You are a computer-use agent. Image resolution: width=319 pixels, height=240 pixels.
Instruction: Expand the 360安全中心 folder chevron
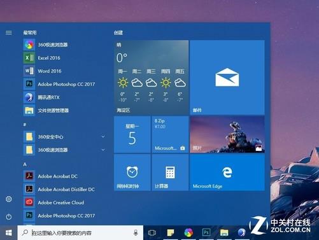pos(103,136)
